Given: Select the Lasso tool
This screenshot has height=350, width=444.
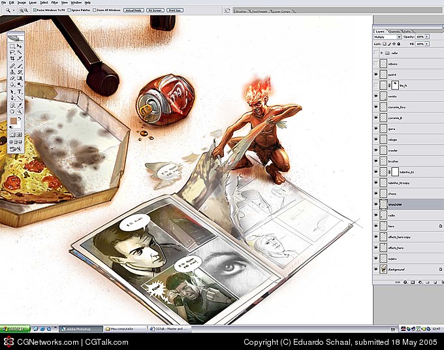Looking at the screenshot, I should (x=12, y=52).
